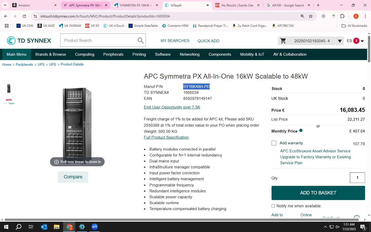Screen dimensions: 371x232
Task: Open AV & Collaboration menu
Action: [x=290, y=54]
